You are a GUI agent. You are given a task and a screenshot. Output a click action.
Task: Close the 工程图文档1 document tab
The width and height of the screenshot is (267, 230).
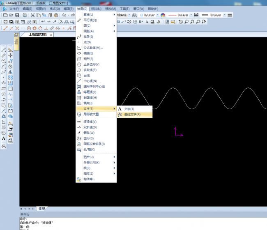pyautogui.click(x=51, y=35)
